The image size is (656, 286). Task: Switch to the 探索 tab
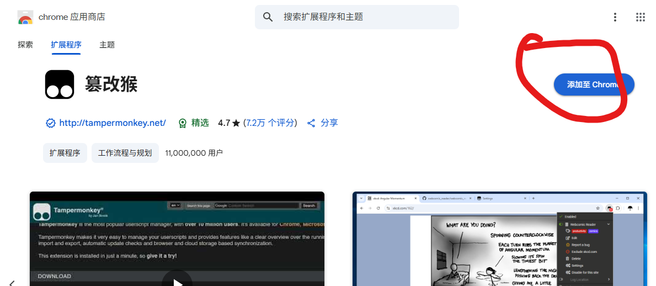pyautogui.click(x=25, y=45)
